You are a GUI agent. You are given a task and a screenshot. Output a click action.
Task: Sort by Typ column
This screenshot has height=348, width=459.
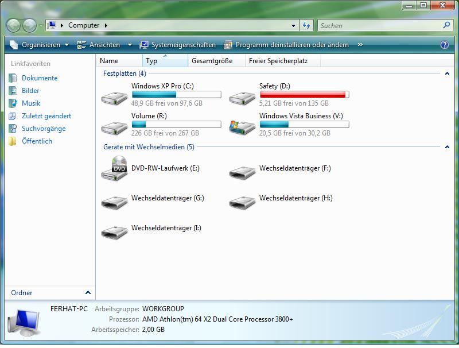165,61
